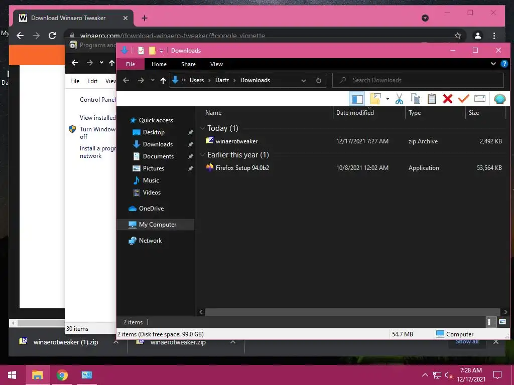514x385 pixels.
Task: Open Desktop in the navigation pane
Action: coord(154,132)
